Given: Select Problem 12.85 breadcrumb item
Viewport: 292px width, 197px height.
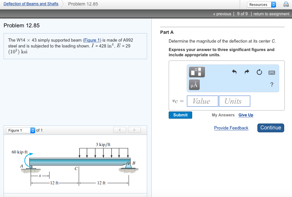Looking at the screenshot, I should (83, 4).
